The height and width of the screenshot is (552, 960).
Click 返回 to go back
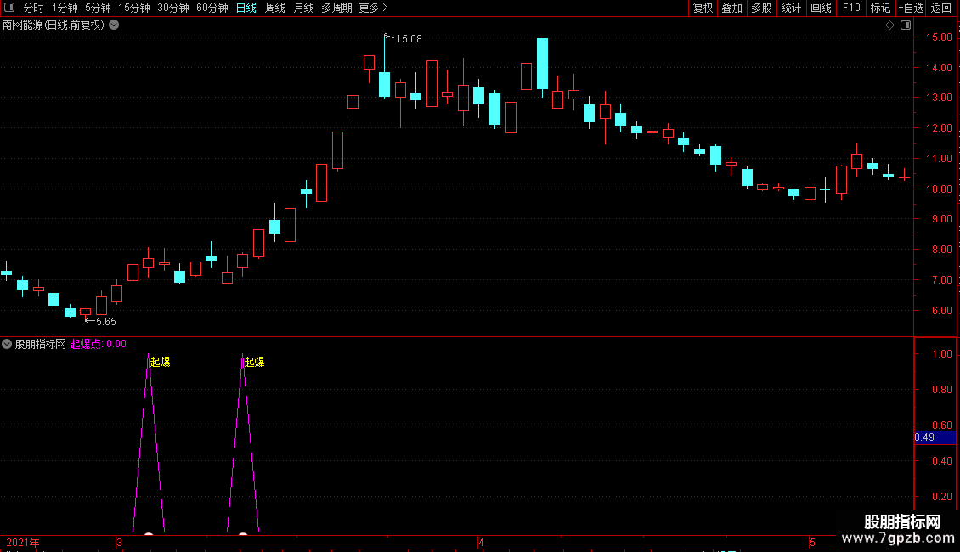click(941, 8)
